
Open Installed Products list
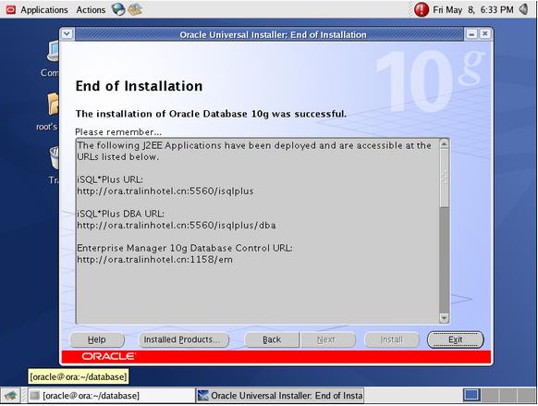(x=184, y=339)
